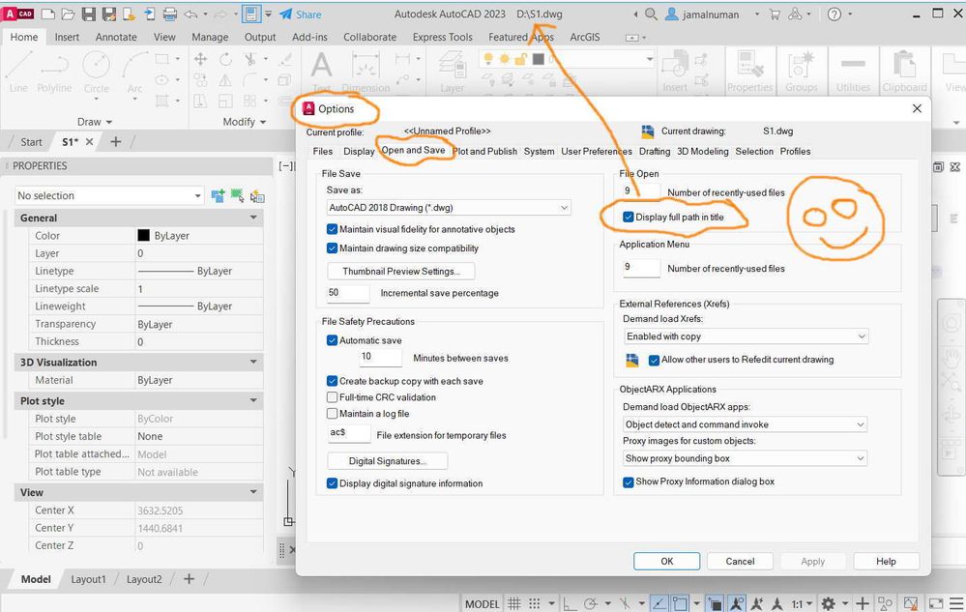Screen dimensions: 966x612
Task: Click the New drawing icon in the quick access toolbar
Action: point(47,14)
